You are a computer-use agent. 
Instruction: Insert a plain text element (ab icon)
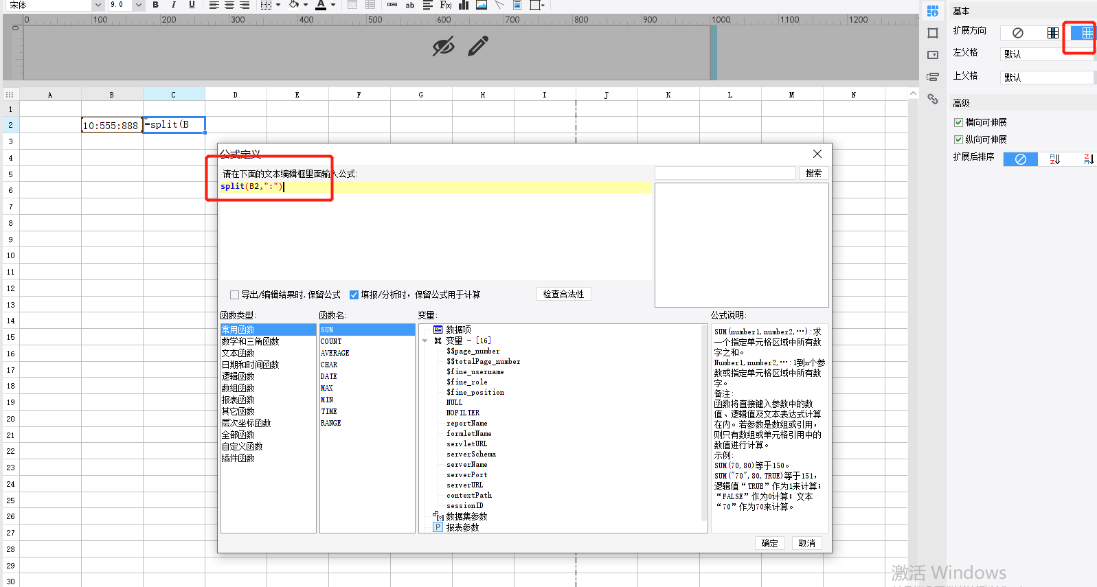[410, 5]
